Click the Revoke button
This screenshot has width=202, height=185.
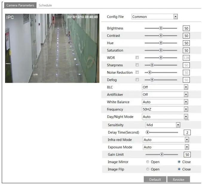tap(179, 179)
